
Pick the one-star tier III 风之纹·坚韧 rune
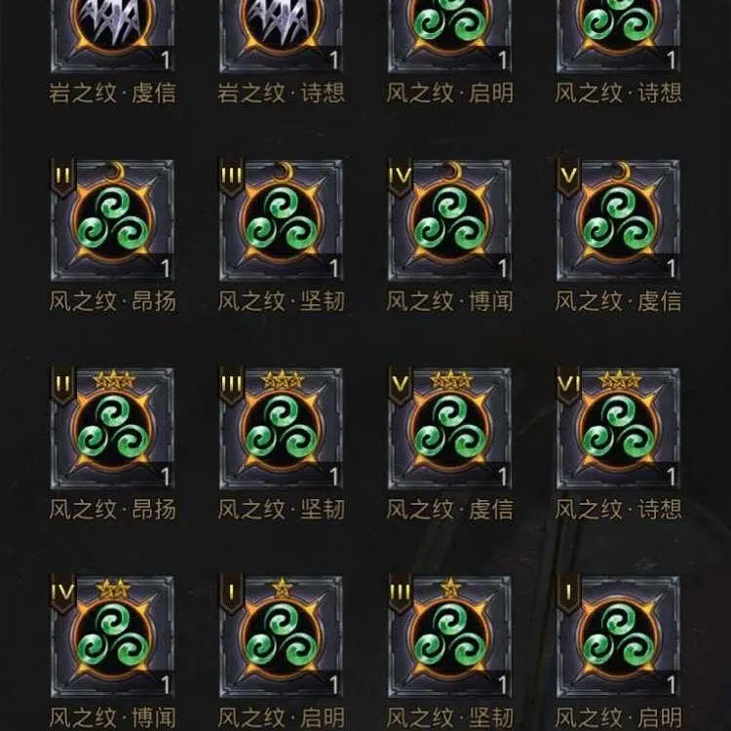(x=449, y=636)
